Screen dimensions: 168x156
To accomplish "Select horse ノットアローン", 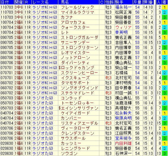I will 75,58.
